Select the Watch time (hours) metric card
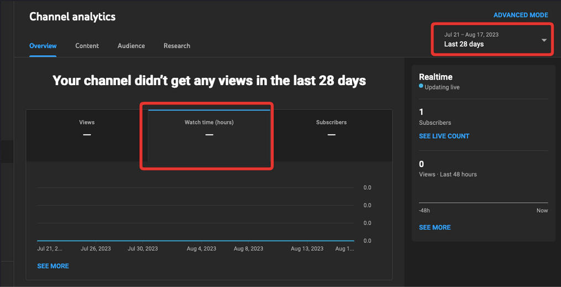 coord(209,135)
